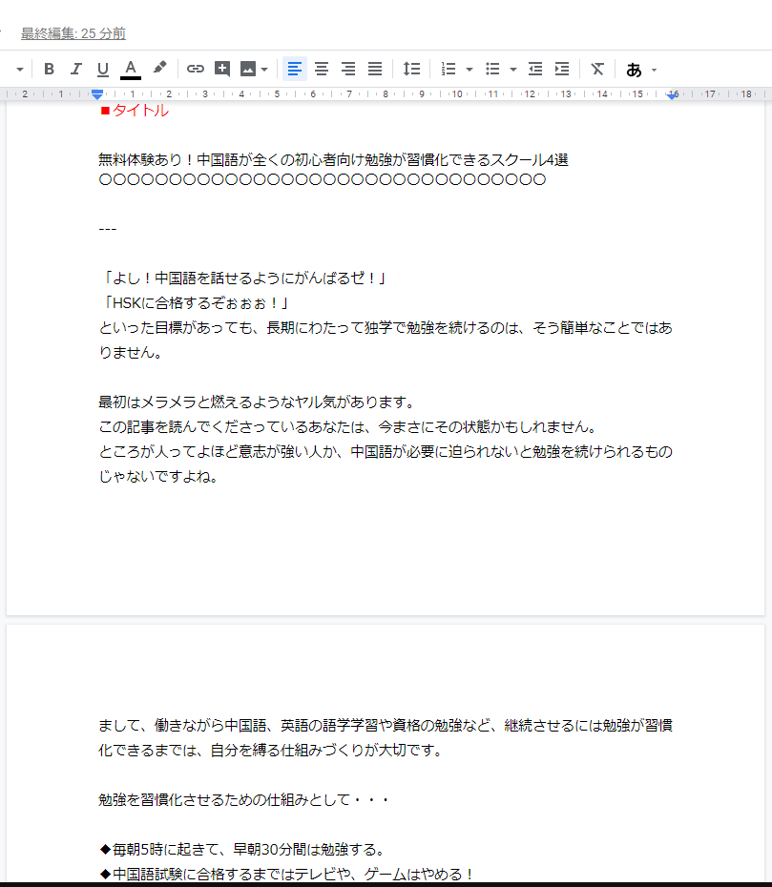Screen dimensions: 772x887
Task: Click the paragraph starting ところが人って
Action: 386,464
